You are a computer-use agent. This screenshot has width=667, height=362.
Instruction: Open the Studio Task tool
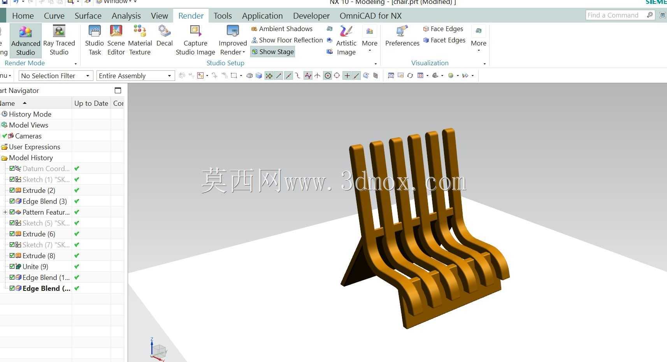tap(95, 40)
